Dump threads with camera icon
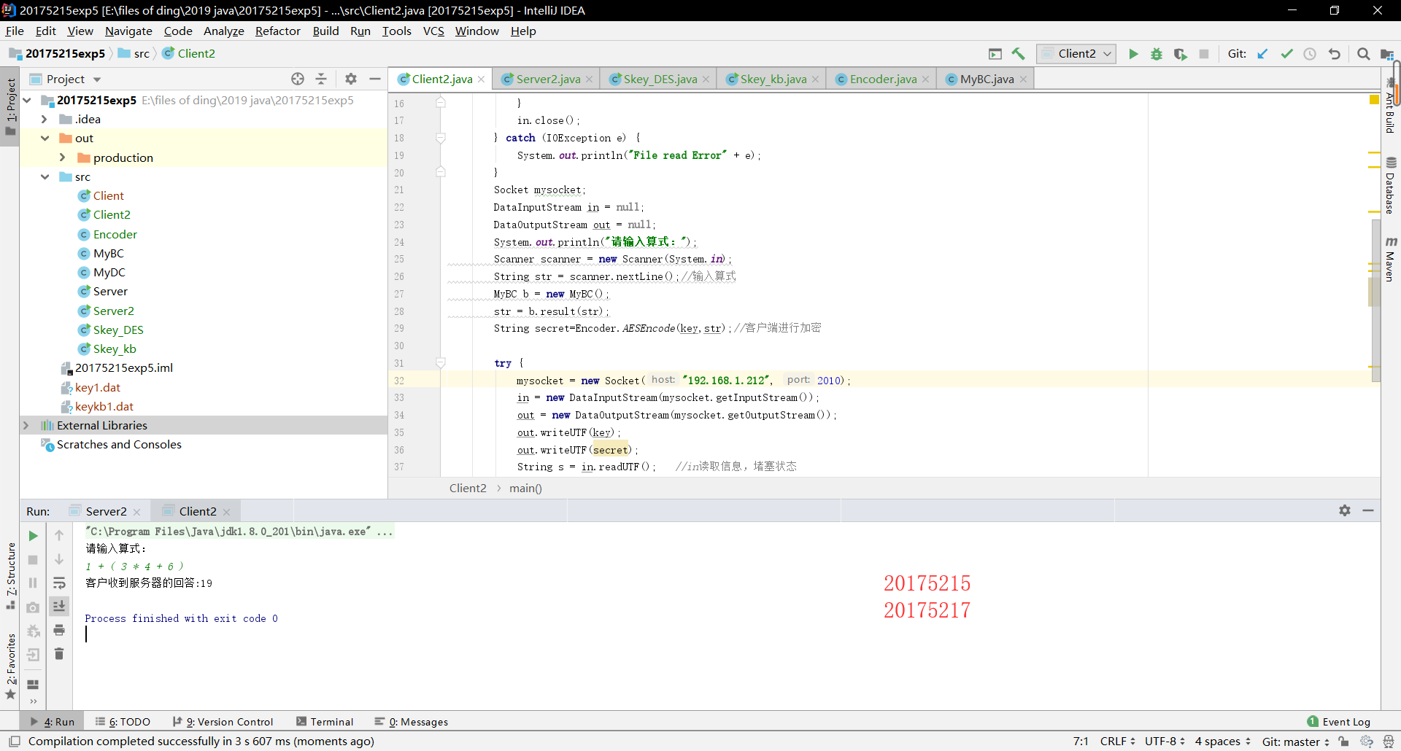 tap(33, 607)
